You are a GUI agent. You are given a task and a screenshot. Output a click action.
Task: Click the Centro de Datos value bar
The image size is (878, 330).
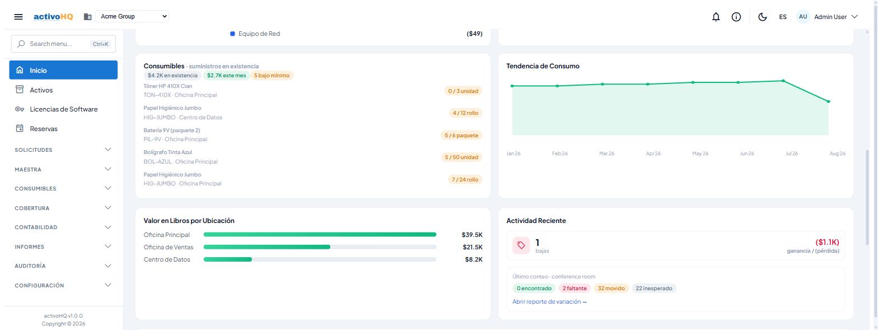[320, 259]
